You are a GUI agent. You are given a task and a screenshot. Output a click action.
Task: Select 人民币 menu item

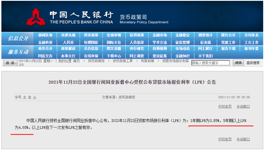[x=68, y=42]
